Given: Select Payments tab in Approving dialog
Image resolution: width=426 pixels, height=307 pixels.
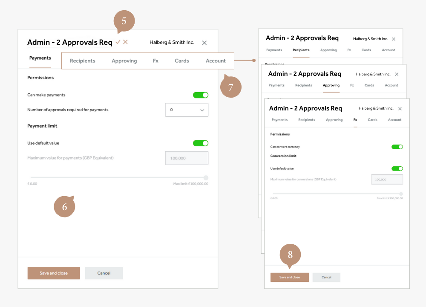Looking at the screenshot, I should coord(276,85).
